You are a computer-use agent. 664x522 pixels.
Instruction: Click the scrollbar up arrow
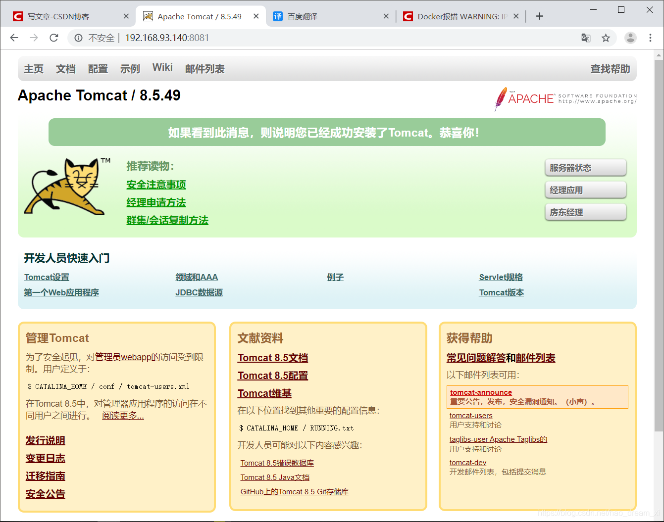pos(659,54)
